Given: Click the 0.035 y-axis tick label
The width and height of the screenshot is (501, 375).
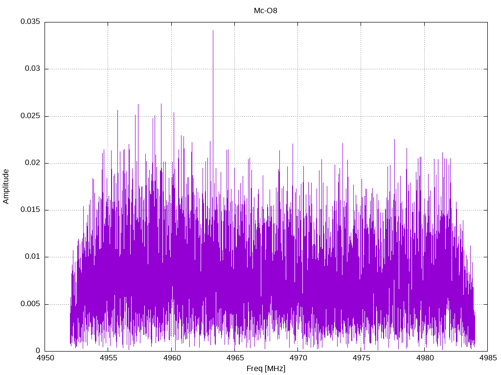Looking at the screenshot, I should click(x=30, y=22).
